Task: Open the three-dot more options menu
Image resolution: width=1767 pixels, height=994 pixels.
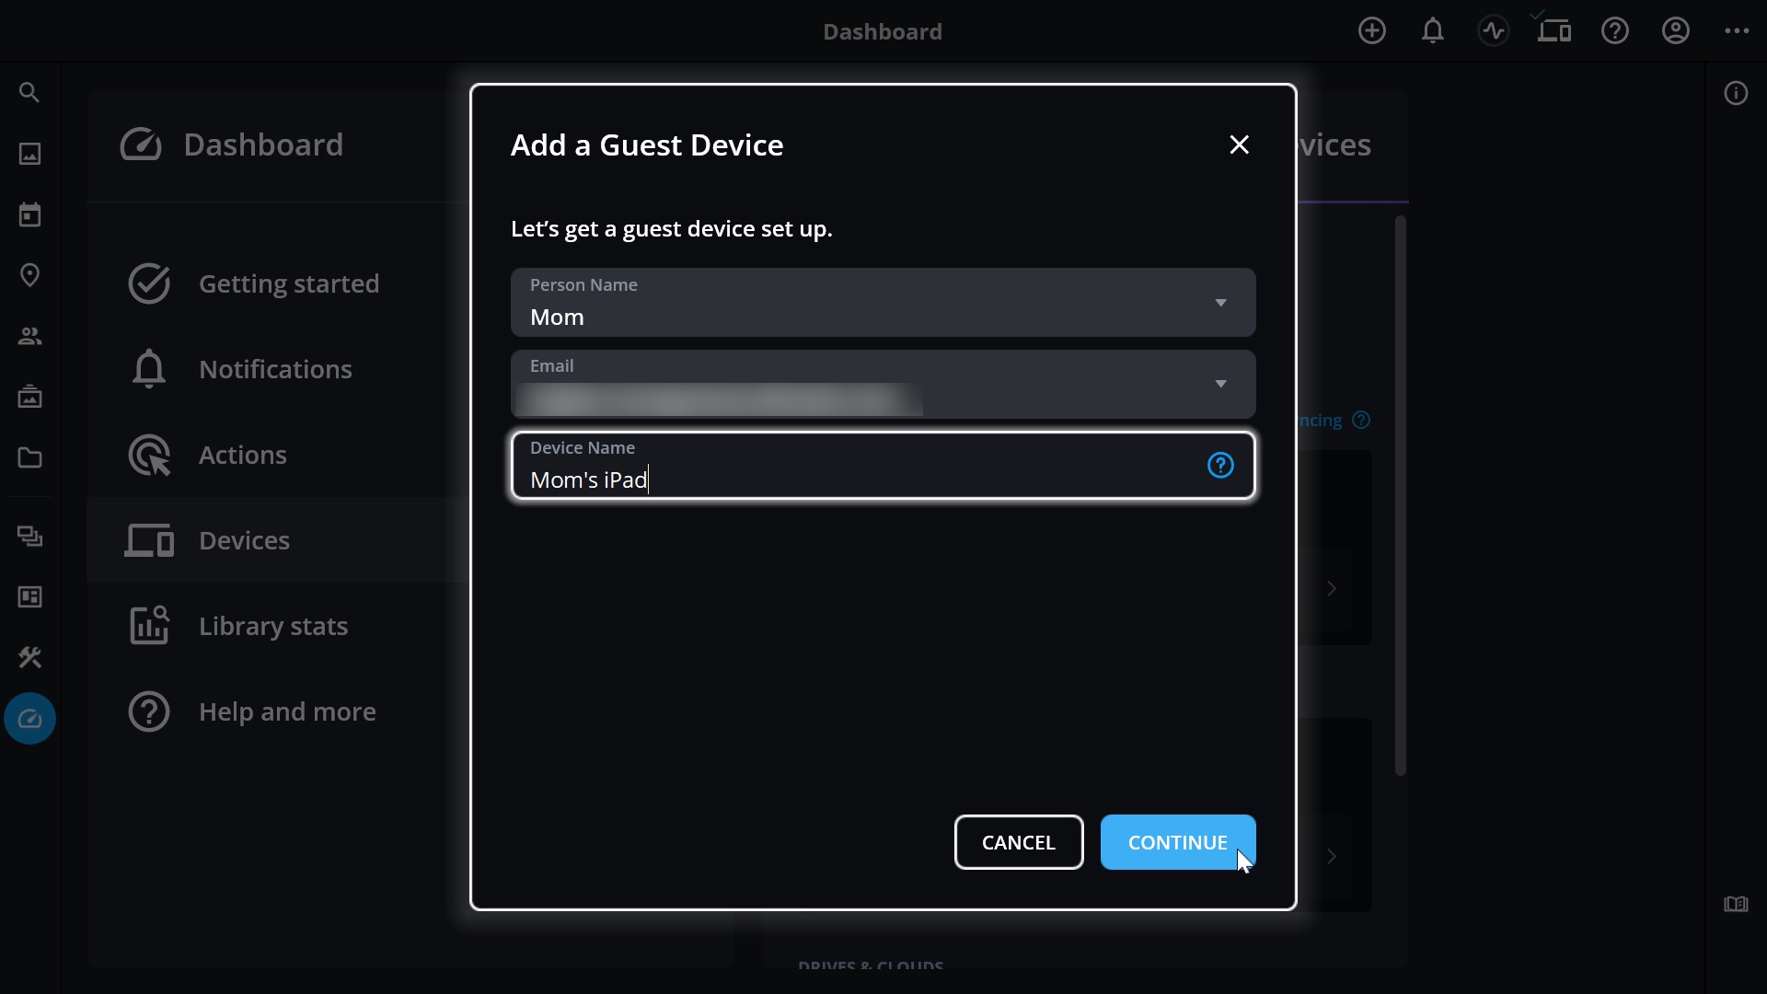Action: coord(1737,31)
